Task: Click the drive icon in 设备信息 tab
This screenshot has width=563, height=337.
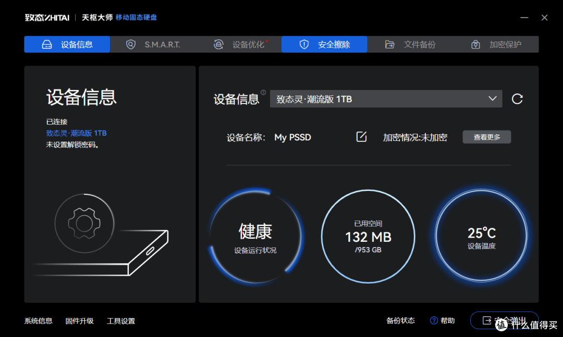Action: coord(47,44)
